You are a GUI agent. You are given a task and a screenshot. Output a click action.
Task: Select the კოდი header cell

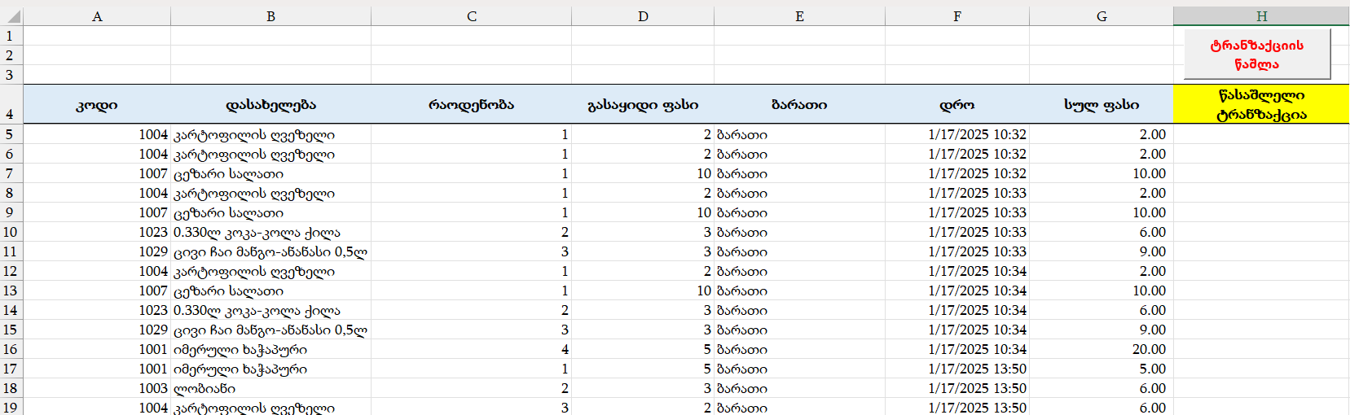97,105
